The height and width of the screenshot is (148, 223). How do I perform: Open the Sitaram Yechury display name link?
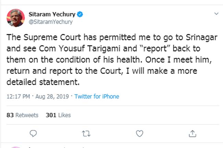click(x=51, y=14)
